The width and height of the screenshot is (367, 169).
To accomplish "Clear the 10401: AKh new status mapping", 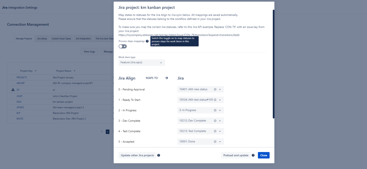I will 215,89.
